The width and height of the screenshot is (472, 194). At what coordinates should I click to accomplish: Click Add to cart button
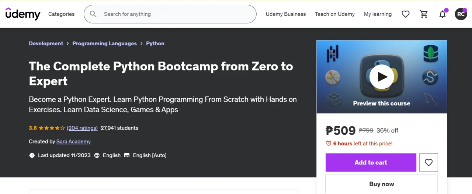click(371, 162)
